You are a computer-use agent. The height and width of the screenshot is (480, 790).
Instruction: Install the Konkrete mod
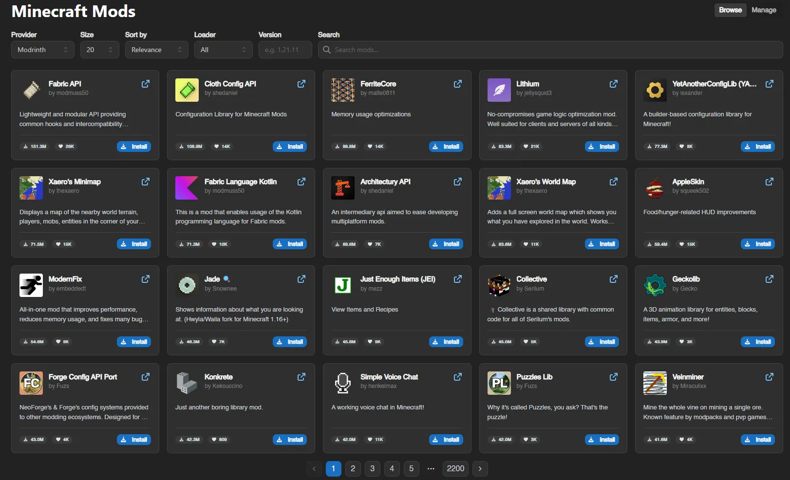click(x=290, y=440)
